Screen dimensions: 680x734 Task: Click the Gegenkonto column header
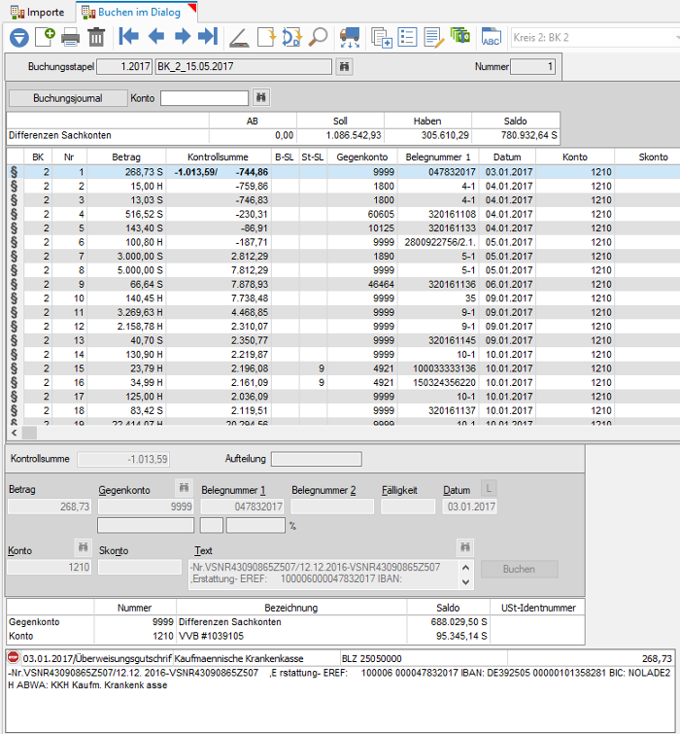click(x=362, y=157)
